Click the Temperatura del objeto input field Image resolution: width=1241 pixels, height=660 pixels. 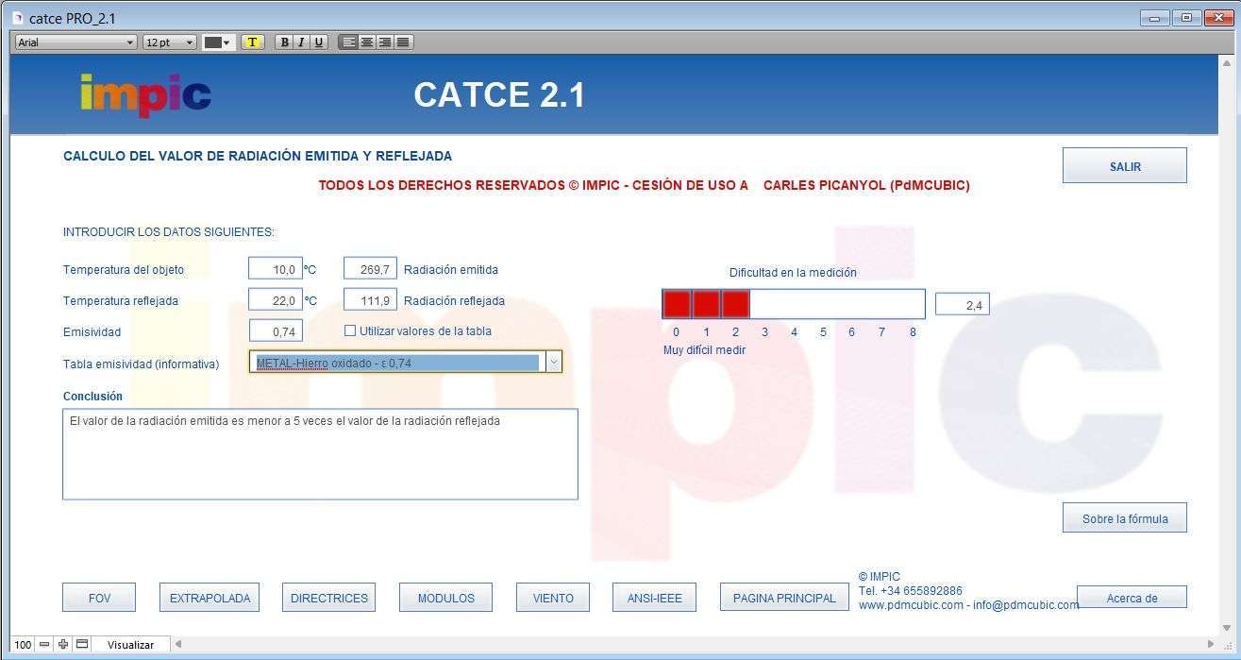(277, 268)
